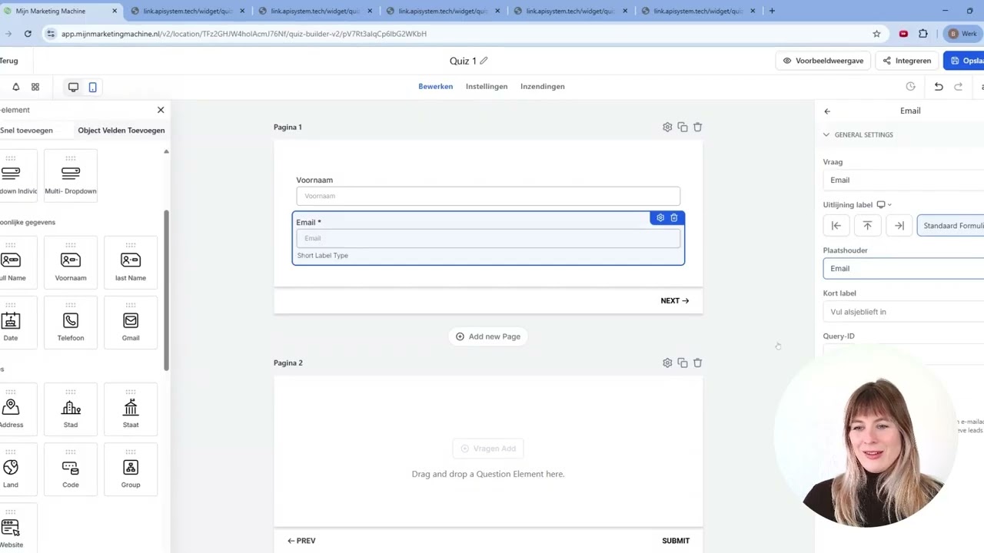Open the notifications bell icon
The image size is (984, 553).
click(x=15, y=87)
